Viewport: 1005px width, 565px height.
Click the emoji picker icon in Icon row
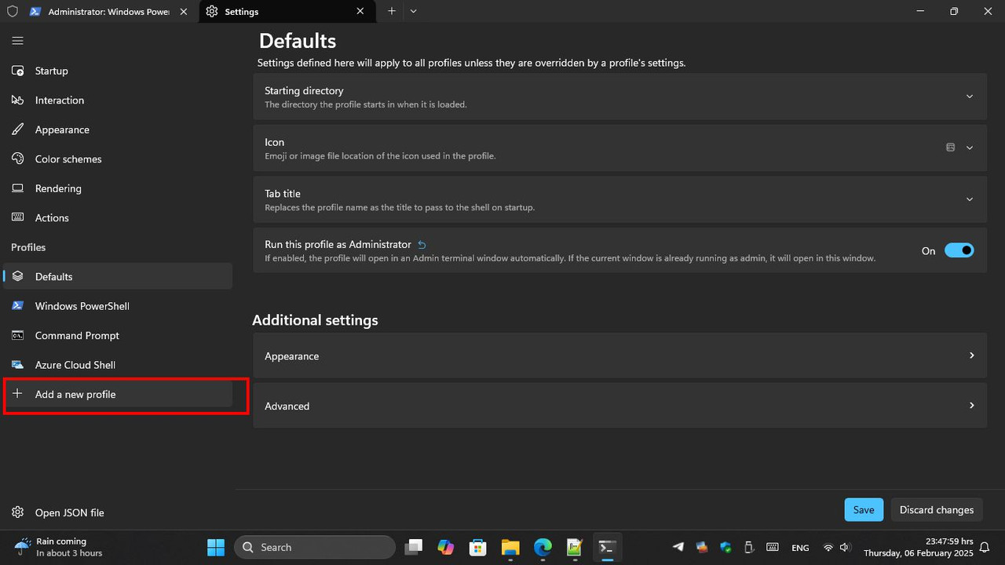pyautogui.click(x=950, y=148)
